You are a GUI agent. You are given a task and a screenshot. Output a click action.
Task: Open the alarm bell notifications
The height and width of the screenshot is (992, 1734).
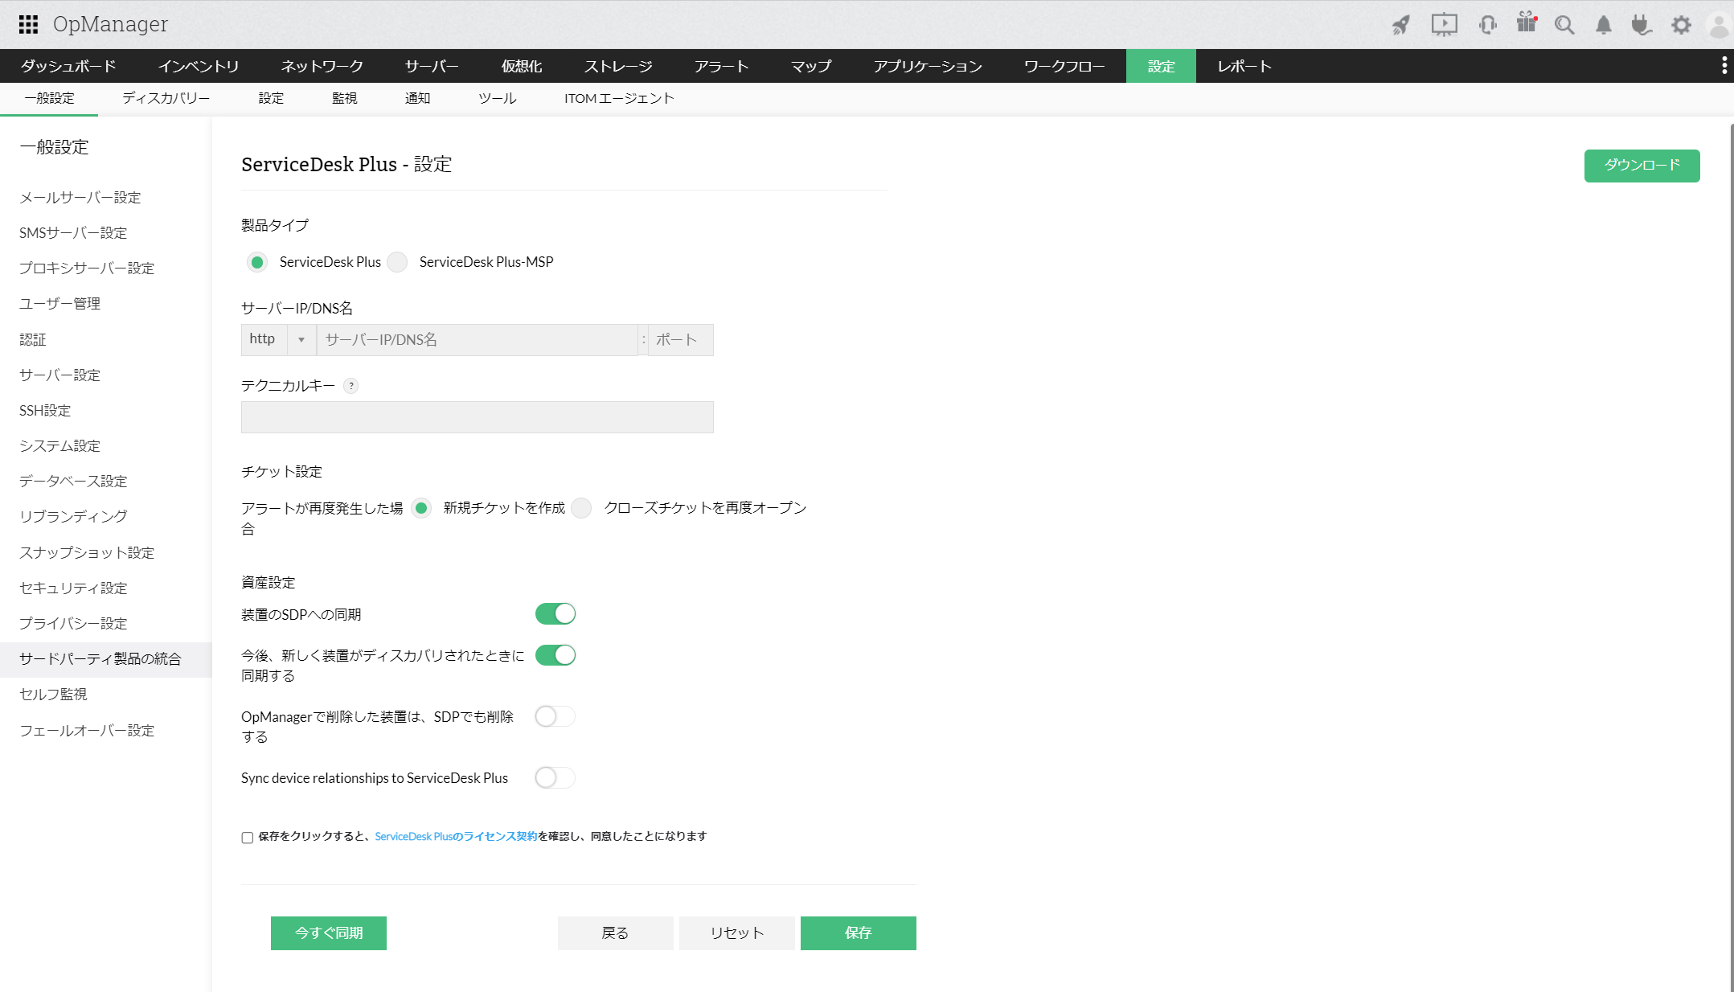[1603, 25]
